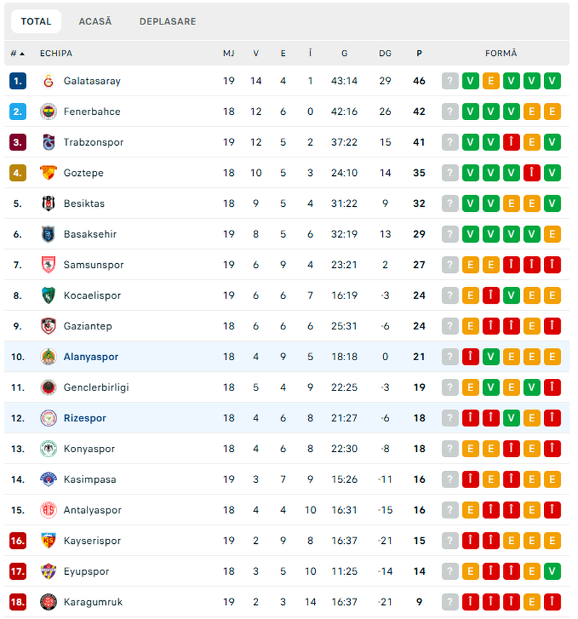Click the sort arrow on the # column
578x619 pixels.
(x=21, y=53)
